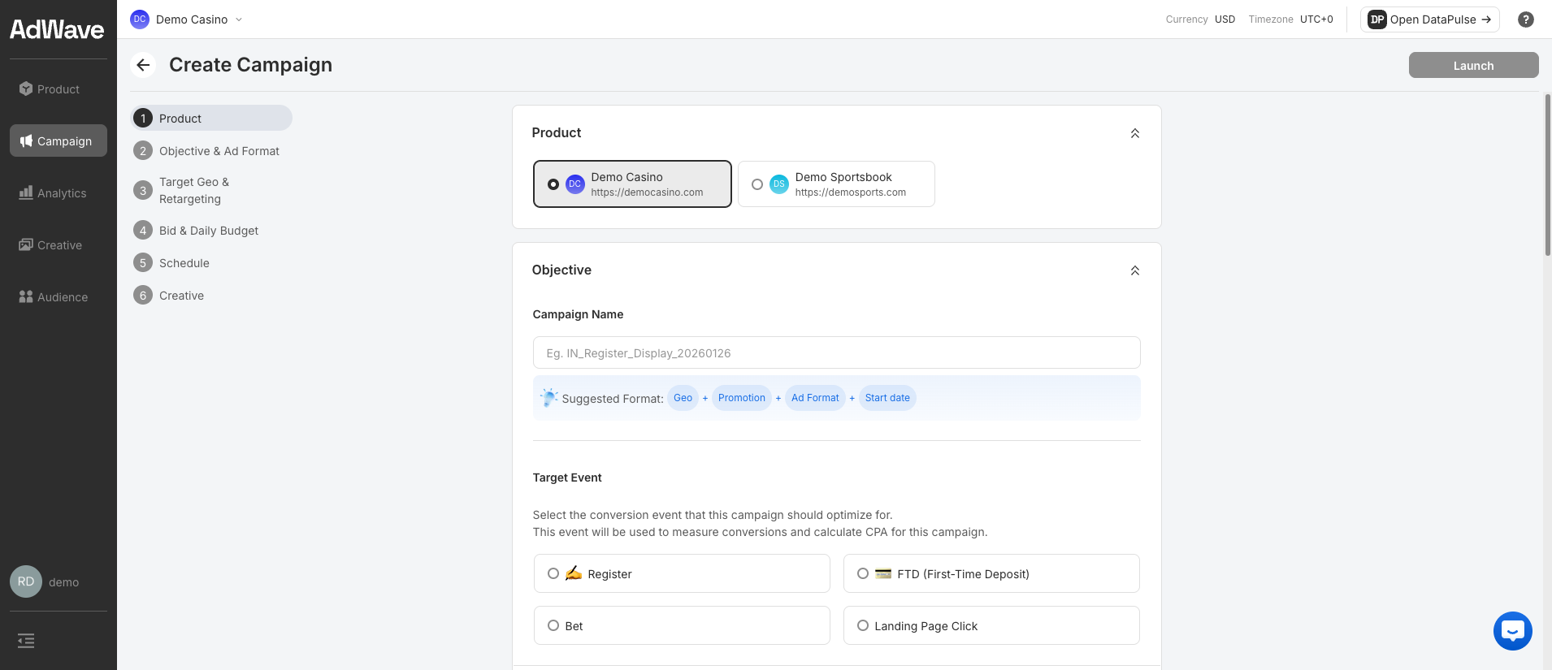Collapse the Objective section
1552x670 pixels.
pos(1135,270)
